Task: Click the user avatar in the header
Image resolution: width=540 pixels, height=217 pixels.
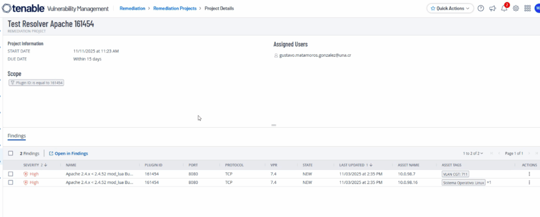Action: 537,8
